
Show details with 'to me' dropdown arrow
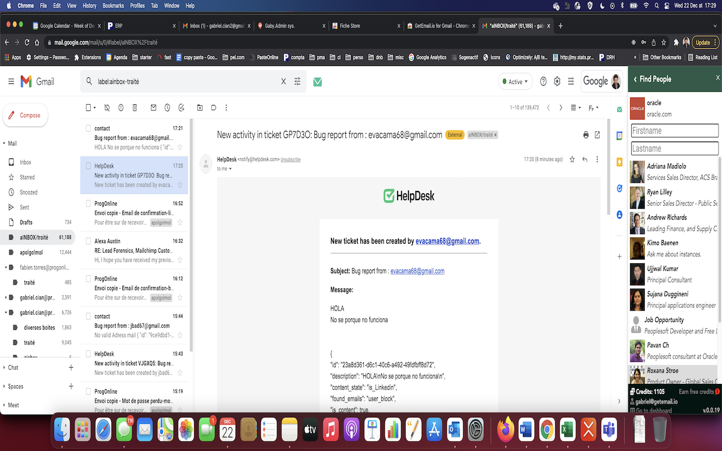click(x=230, y=169)
